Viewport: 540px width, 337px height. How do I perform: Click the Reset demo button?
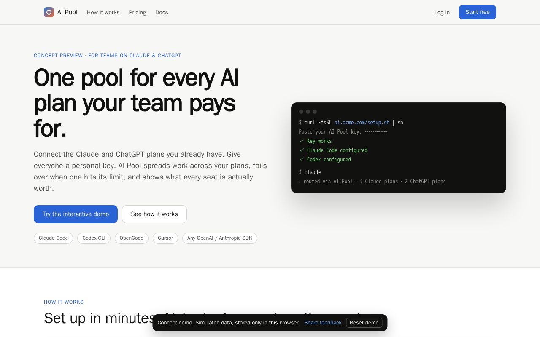pos(364,323)
